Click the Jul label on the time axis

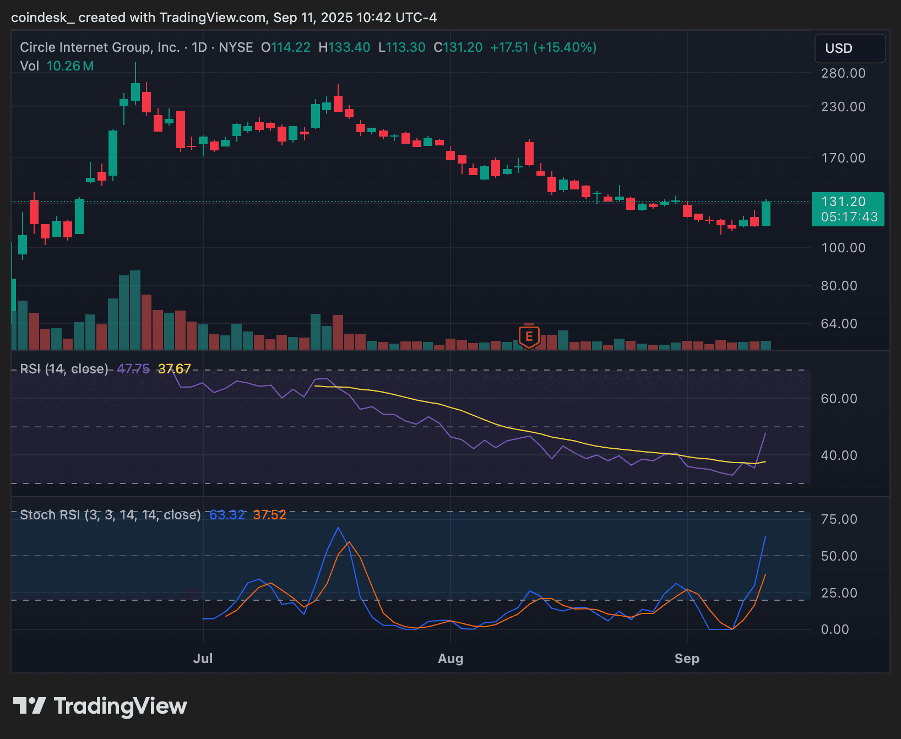click(203, 659)
